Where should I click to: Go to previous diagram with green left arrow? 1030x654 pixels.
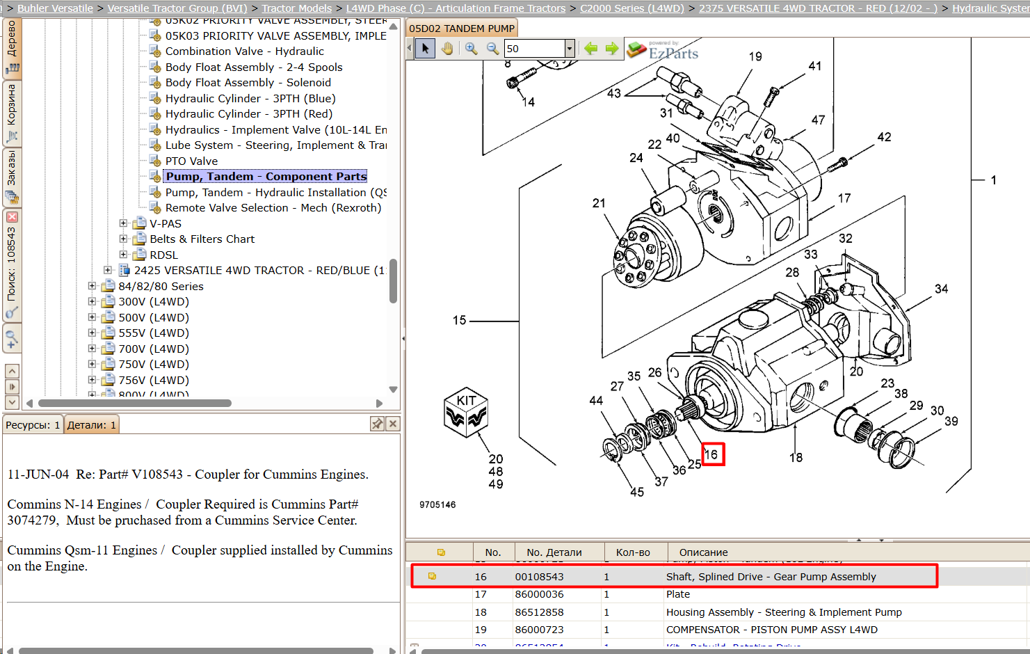coord(590,49)
